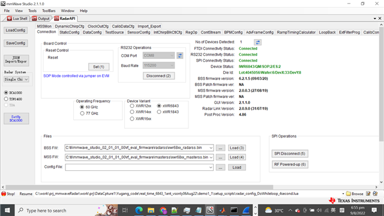Open the Lua Shell tab icon
This screenshot has width=384, height=216.
(x=10, y=19)
